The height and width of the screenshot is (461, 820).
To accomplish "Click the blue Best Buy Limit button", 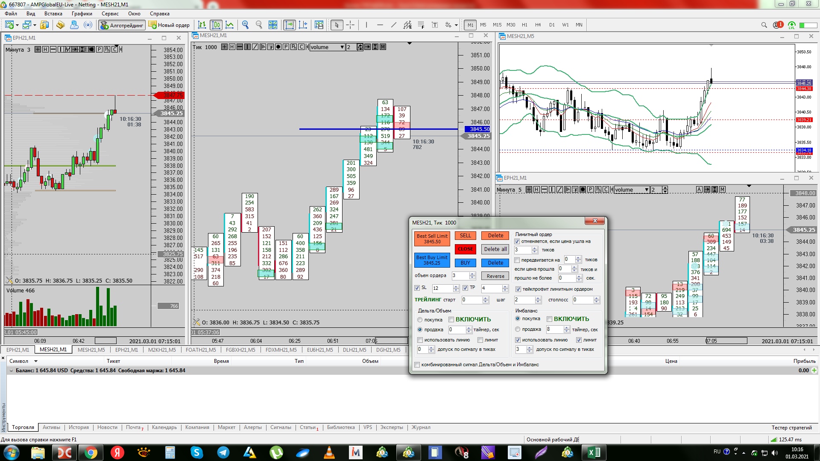I will (x=431, y=260).
